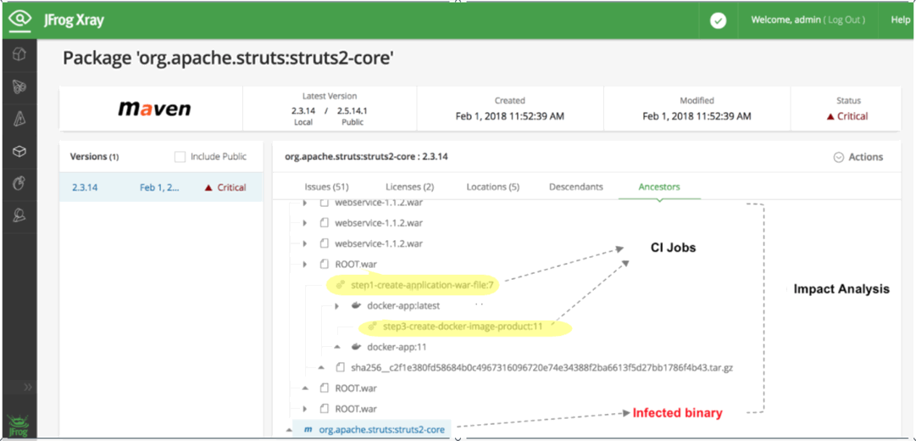Click the Actions circle chevron icon
This screenshot has height=441, width=916.
(x=839, y=157)
